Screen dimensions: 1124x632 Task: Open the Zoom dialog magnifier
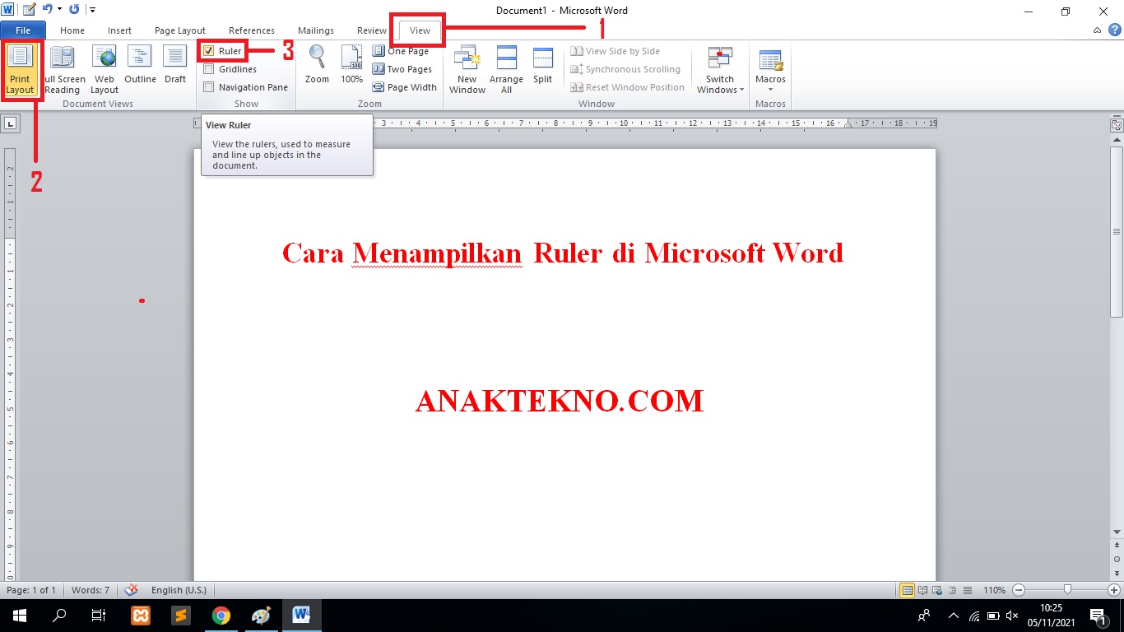[317, 66]
